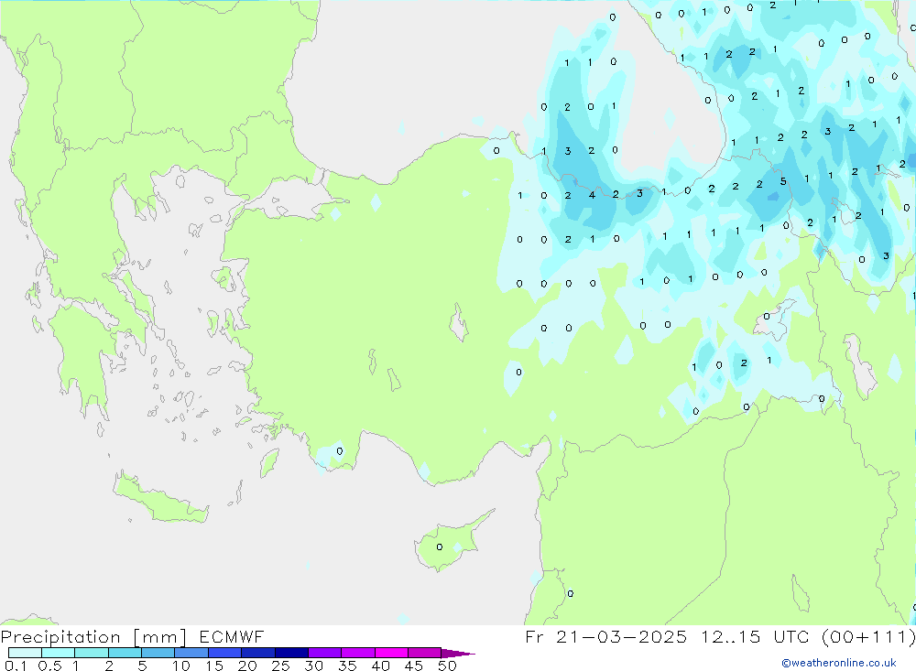The width and height of the screenshot is (916, 671).
Task: Click the 2–5 mm legend color swatch
Action: [x=125, y=653]
